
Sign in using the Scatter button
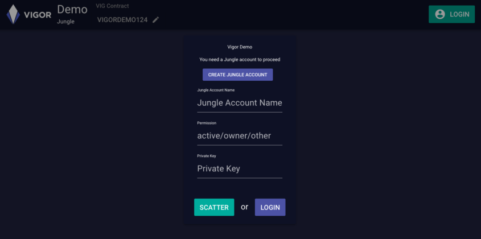214,207
